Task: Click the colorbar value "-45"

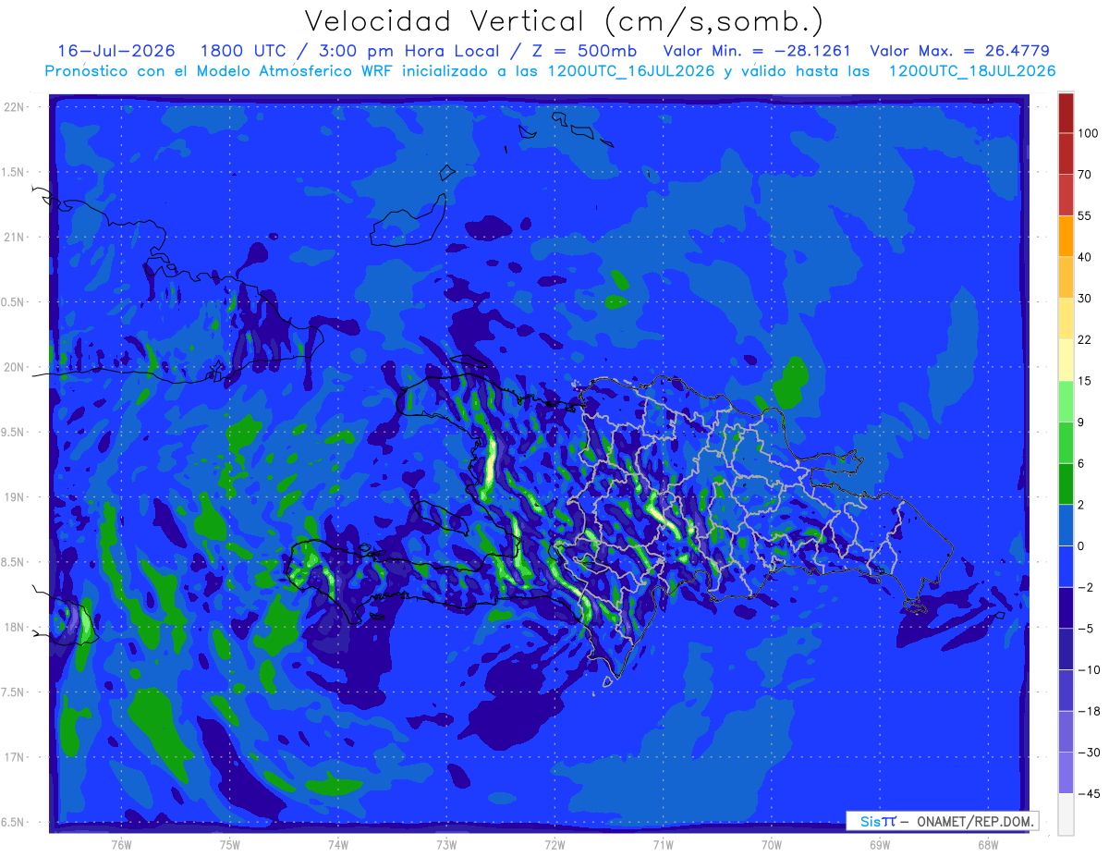Action: pos(1088,793)
